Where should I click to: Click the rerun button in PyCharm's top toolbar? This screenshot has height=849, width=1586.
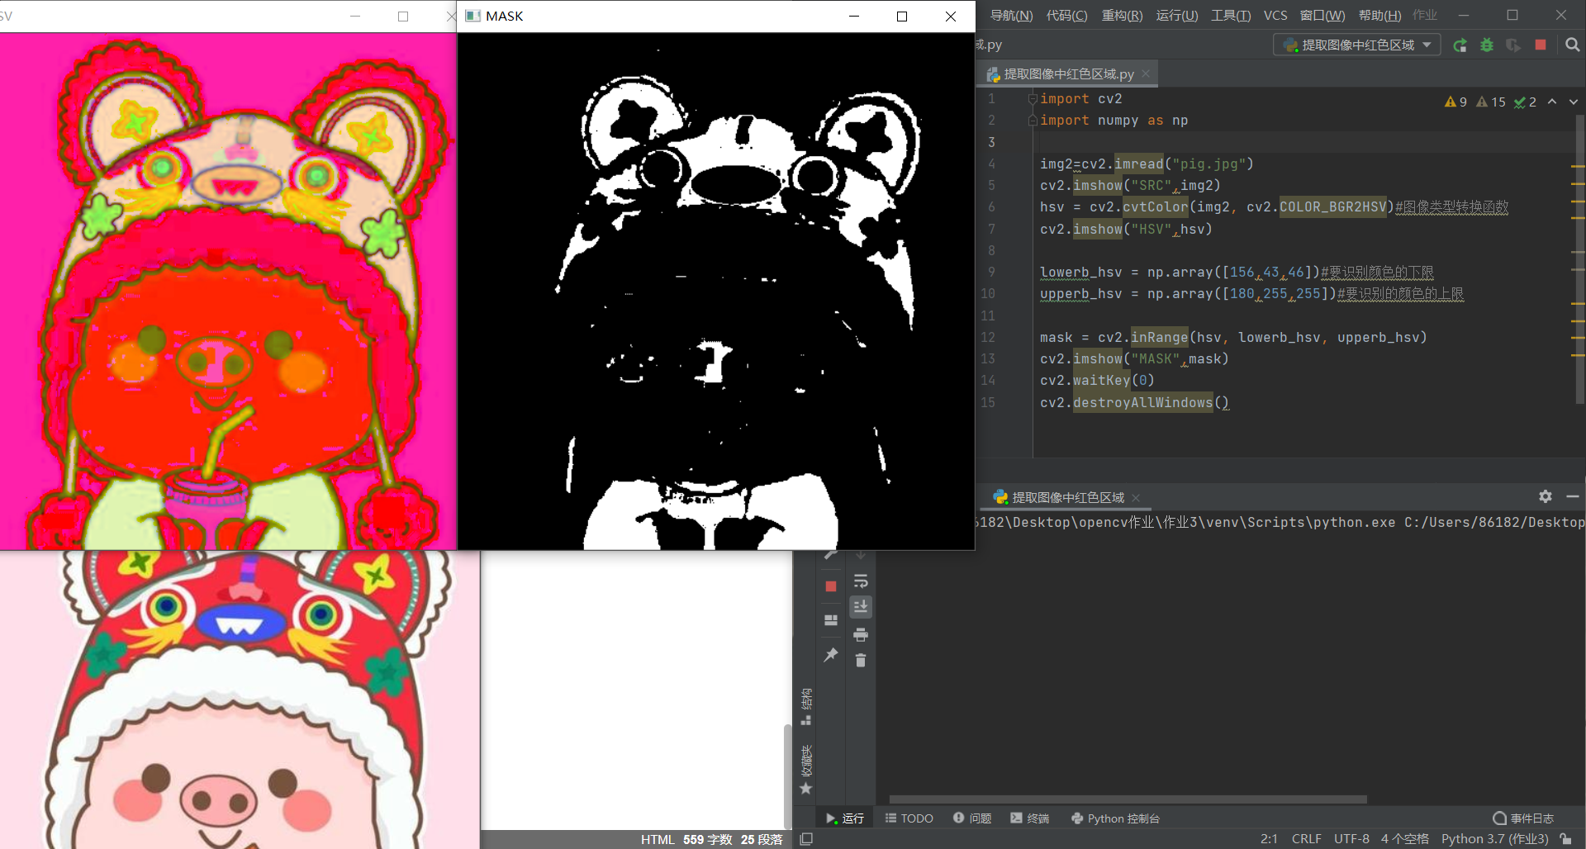click(1460, 45)
